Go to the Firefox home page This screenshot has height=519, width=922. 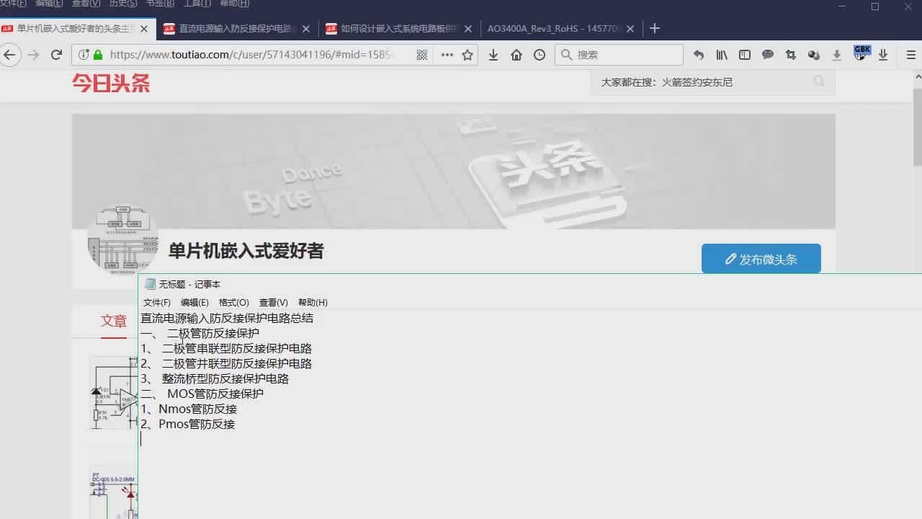click(516, 55)
